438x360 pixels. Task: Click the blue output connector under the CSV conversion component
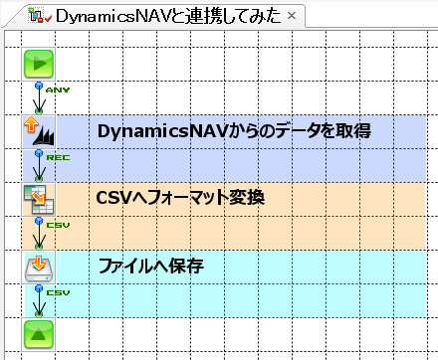(x=39, y=221)
